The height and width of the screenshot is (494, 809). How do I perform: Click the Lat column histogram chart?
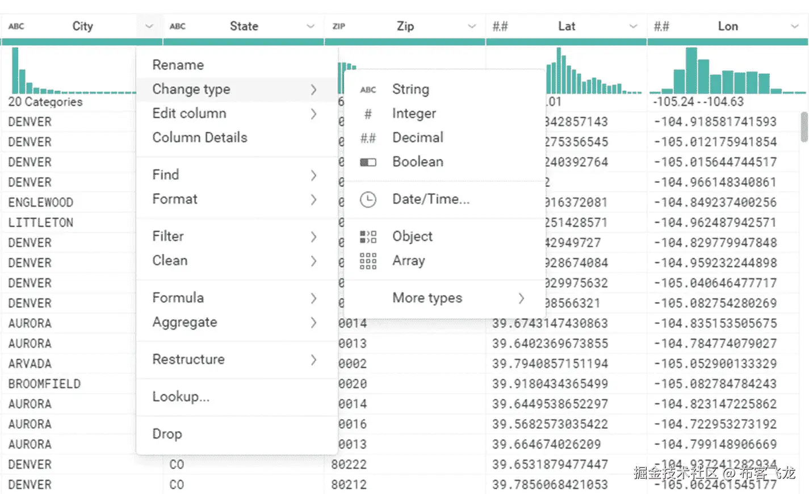(593, 70)
